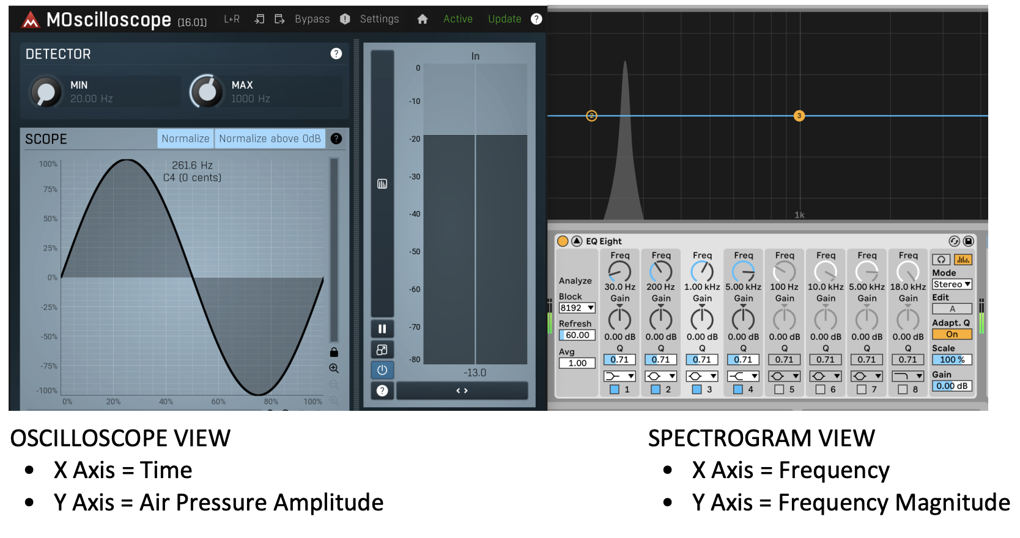Click the scope lock icon
1020x538 pixels.
click(x=334, y=352)
